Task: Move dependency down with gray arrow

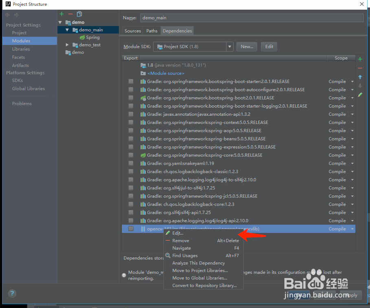Action: coord(360,85)
